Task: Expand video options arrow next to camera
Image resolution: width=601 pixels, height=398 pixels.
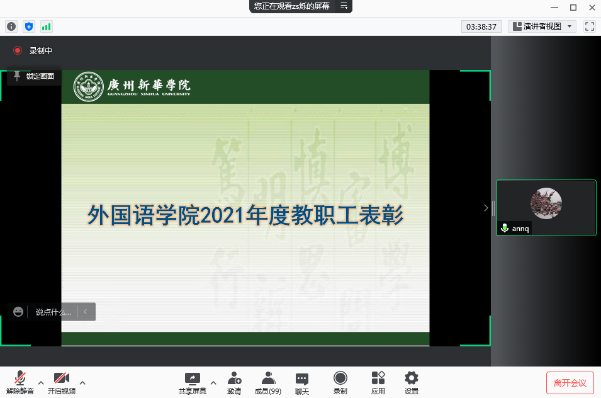Action: tap(82, 382)
